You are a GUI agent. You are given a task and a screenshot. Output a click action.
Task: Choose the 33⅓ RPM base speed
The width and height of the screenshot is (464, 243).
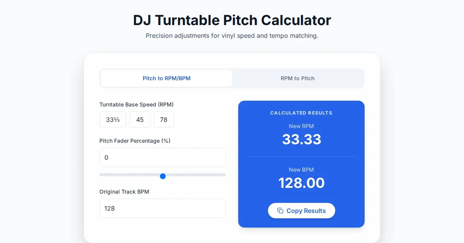(x=113, y=120)
